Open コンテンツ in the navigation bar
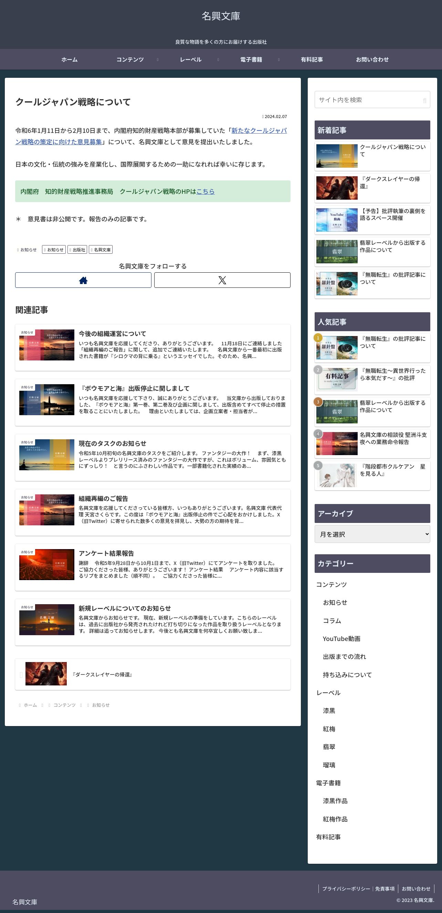 (x=130, y=60)
